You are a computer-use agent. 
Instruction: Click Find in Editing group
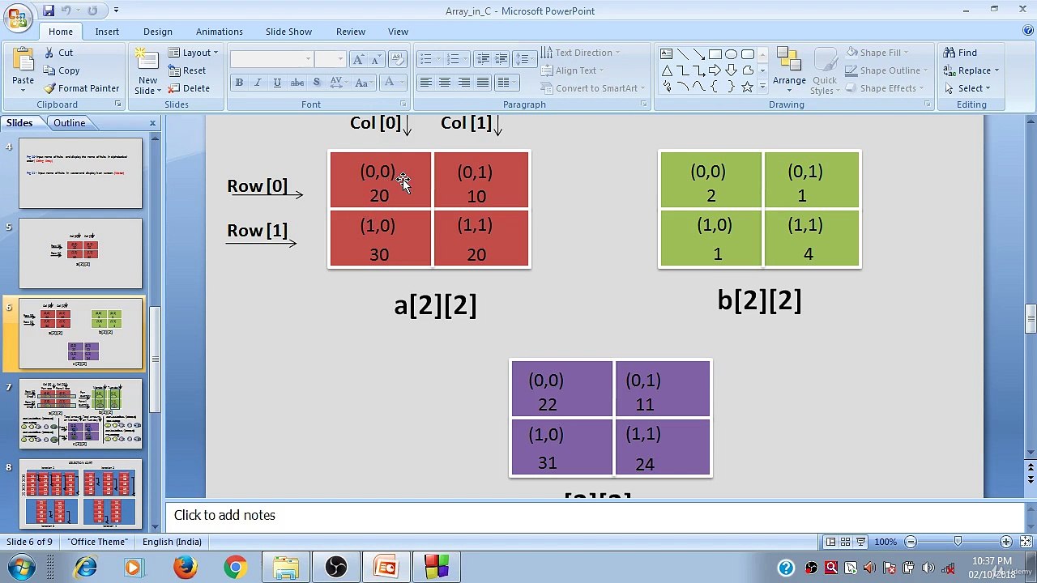[961, 53]
